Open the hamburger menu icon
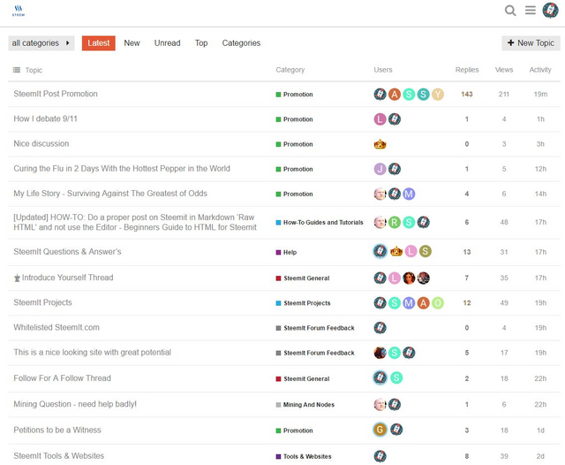Image resolution: width=565 pixels, height=465 pixels. tap(530, 10)
